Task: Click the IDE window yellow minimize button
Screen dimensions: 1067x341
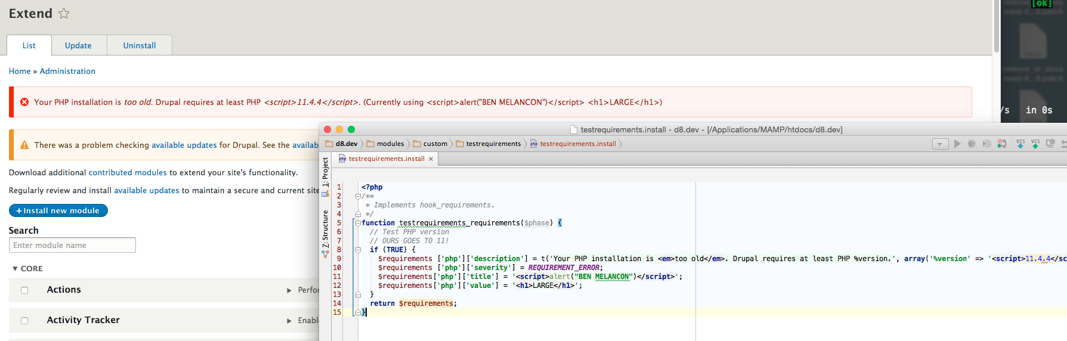Action: [339, 129]
